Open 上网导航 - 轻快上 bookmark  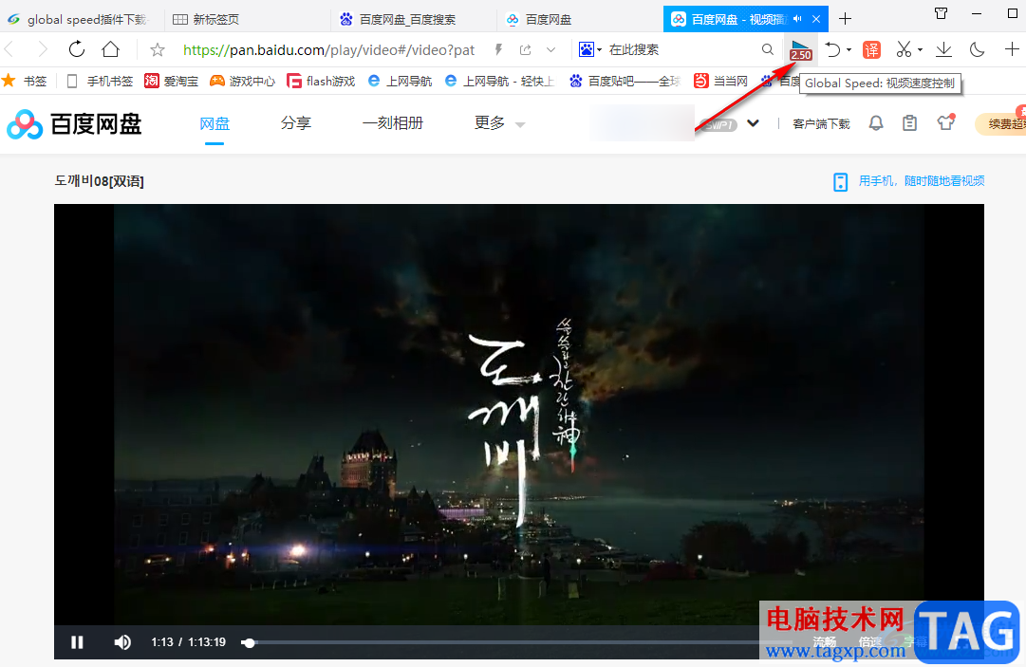[499, 81]
